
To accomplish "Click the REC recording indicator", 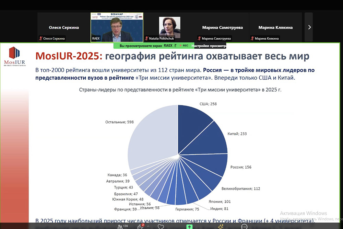I will tap(184, 45).
